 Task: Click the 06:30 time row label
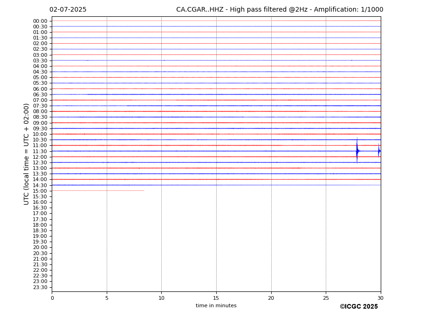coord(40,94)
